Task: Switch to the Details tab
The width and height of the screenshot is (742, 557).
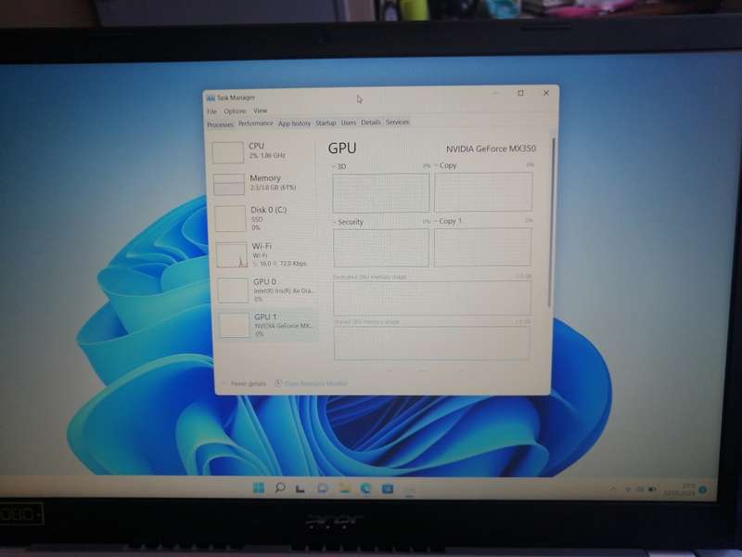Action: tap(370, 123)
